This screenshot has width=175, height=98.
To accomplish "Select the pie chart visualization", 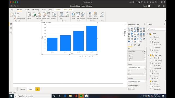I will pos(138,34).
